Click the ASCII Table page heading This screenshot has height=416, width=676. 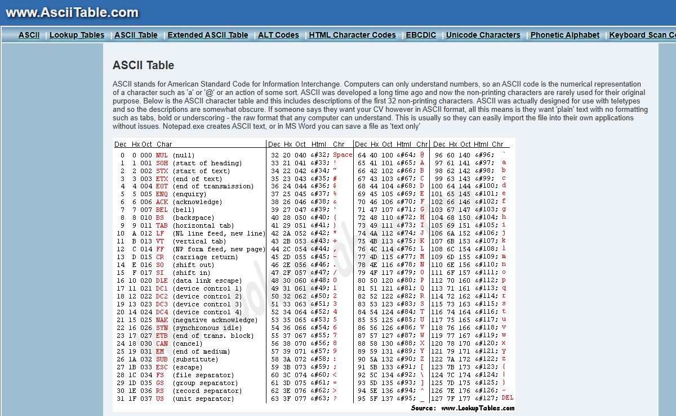coord(143,65)
